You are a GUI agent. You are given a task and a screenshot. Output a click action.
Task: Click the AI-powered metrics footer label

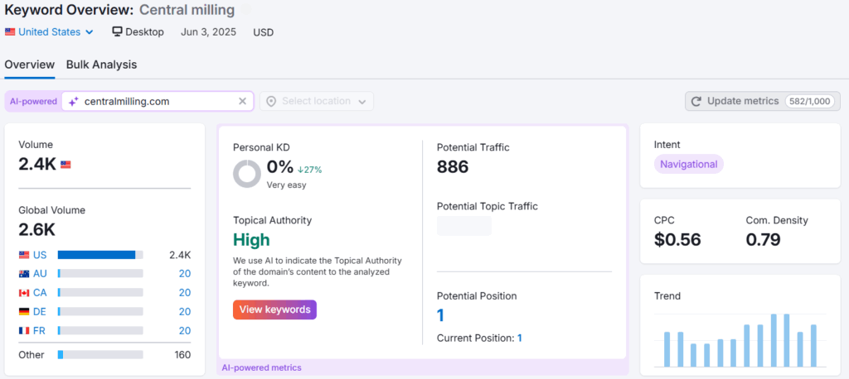[x=261, y=367]
